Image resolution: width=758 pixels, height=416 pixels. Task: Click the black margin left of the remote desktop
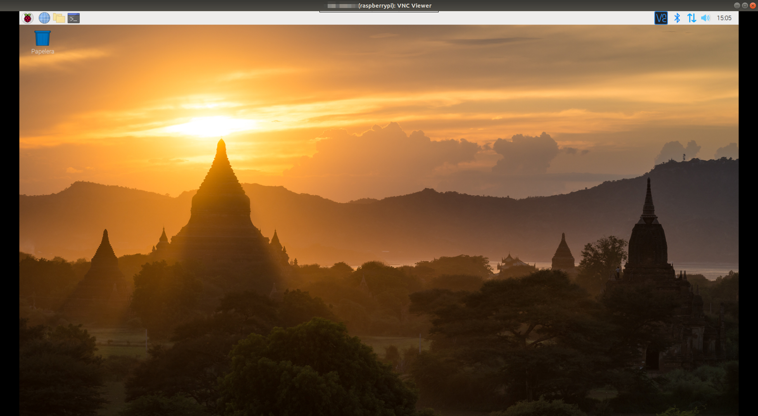(x=9, y=213)
